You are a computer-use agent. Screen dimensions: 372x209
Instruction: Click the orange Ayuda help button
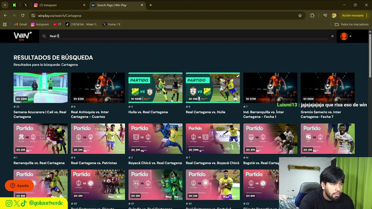click(19, 185)
